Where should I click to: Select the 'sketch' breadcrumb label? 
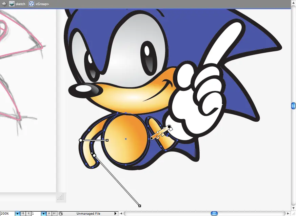[20, 4]
